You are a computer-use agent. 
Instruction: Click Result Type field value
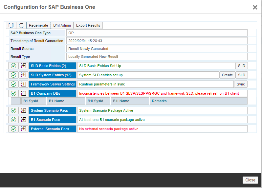pyautogui.click(x=157, y=57)
